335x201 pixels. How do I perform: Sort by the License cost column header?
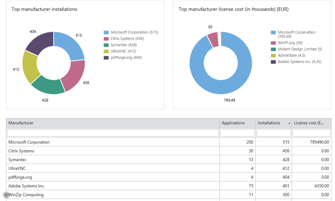[312, 123]
